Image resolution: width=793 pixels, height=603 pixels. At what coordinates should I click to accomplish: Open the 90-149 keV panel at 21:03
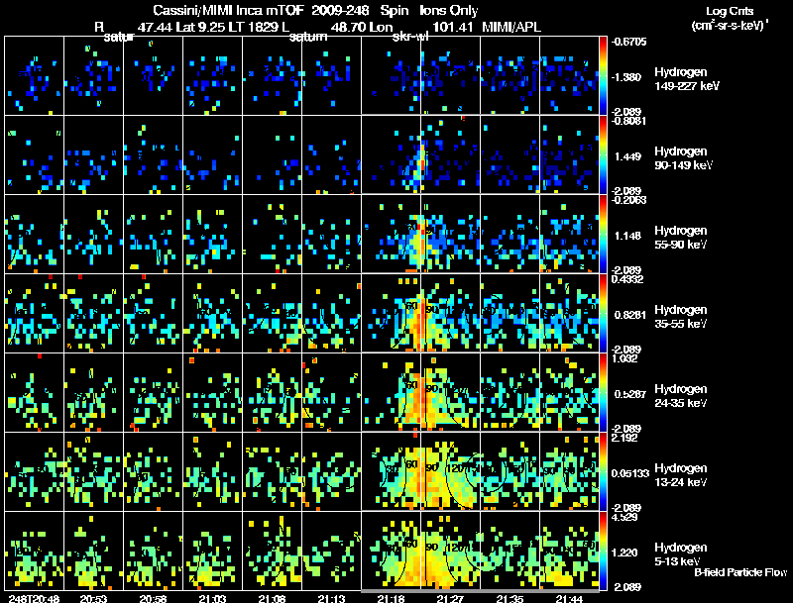212,155
